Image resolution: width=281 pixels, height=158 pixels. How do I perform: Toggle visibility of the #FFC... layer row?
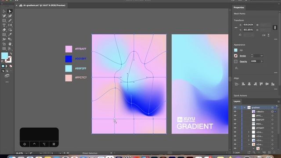(x=235, y=116)
